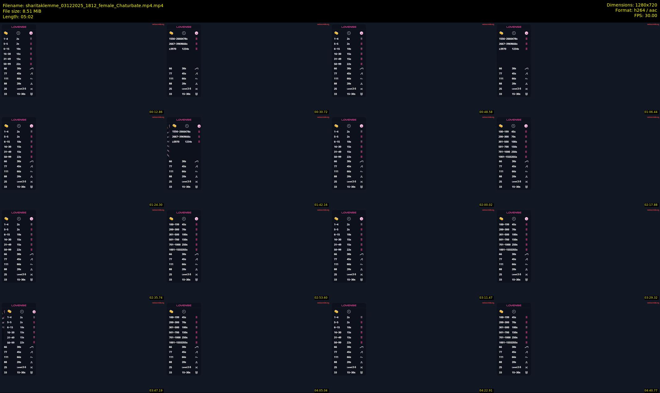Click the gold coins icon in the 00:12.86 frame
This screenshot has height=393, width=660.
tap(6, 33)
